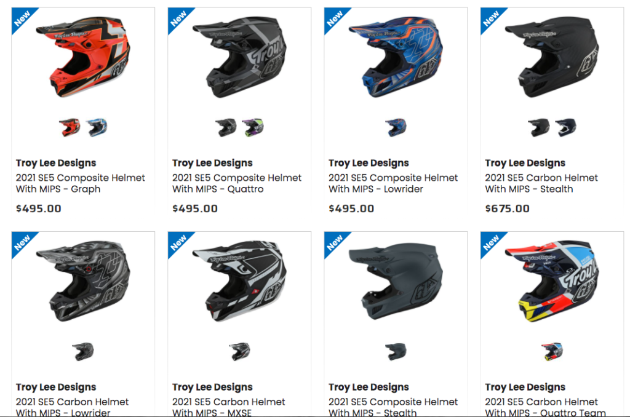This screenshot has height=417, width=630.
Task: Open the SE5 Carbon Helmet MXSE title link
Action: tap(228, 407)
